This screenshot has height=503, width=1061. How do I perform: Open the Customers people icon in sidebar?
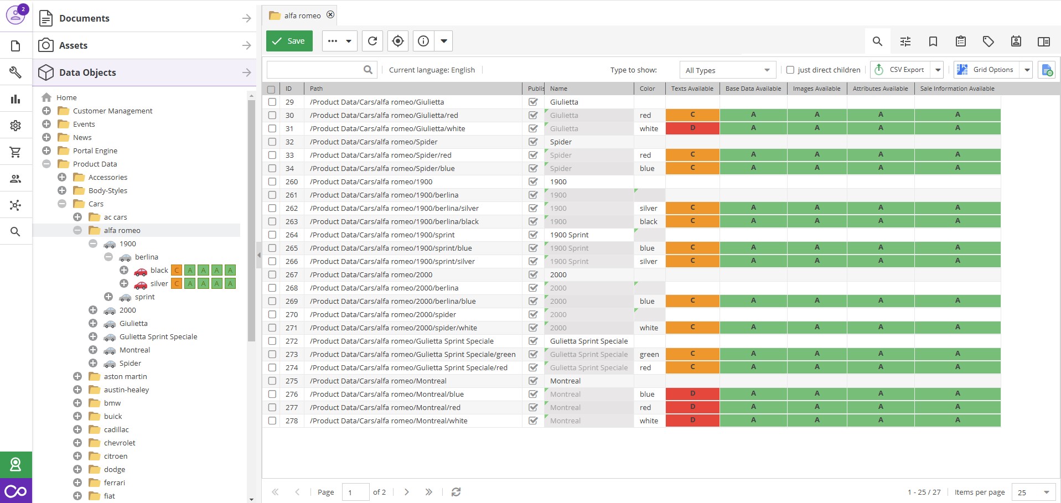tap(15, 179)
